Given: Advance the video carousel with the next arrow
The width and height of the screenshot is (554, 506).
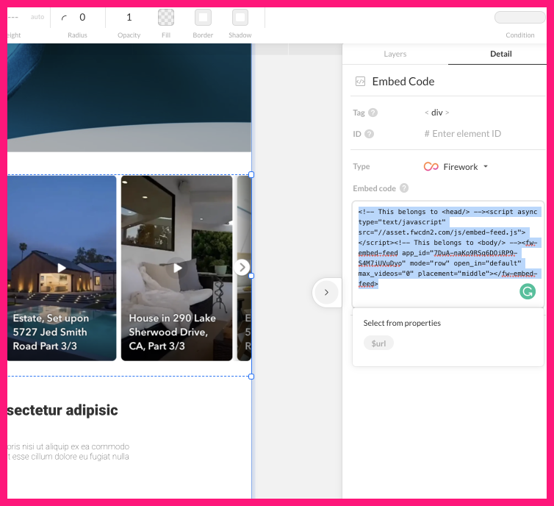Looking at the screenshot, I should [242, 267].
